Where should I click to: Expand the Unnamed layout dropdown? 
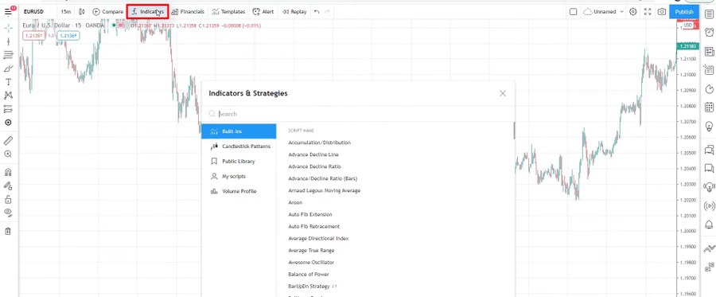[x=604, y=12]
